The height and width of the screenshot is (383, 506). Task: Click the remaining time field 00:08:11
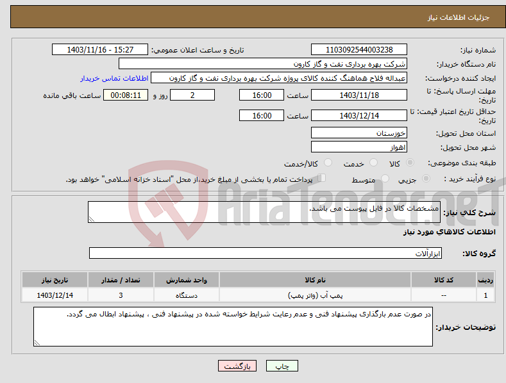coord(126,95)
